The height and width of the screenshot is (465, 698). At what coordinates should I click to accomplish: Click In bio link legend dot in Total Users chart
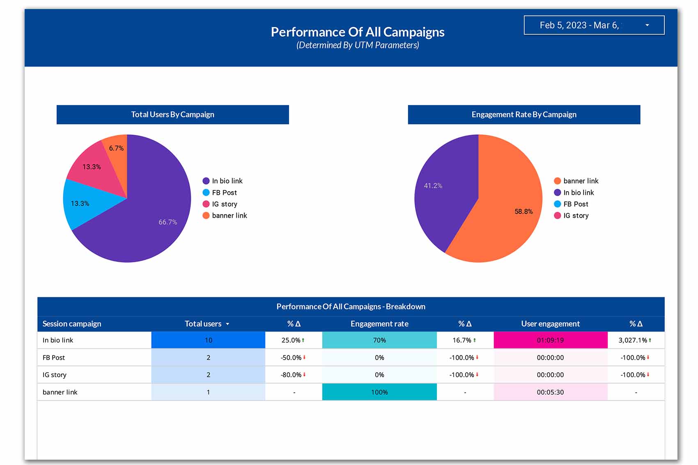coord(206,181)
